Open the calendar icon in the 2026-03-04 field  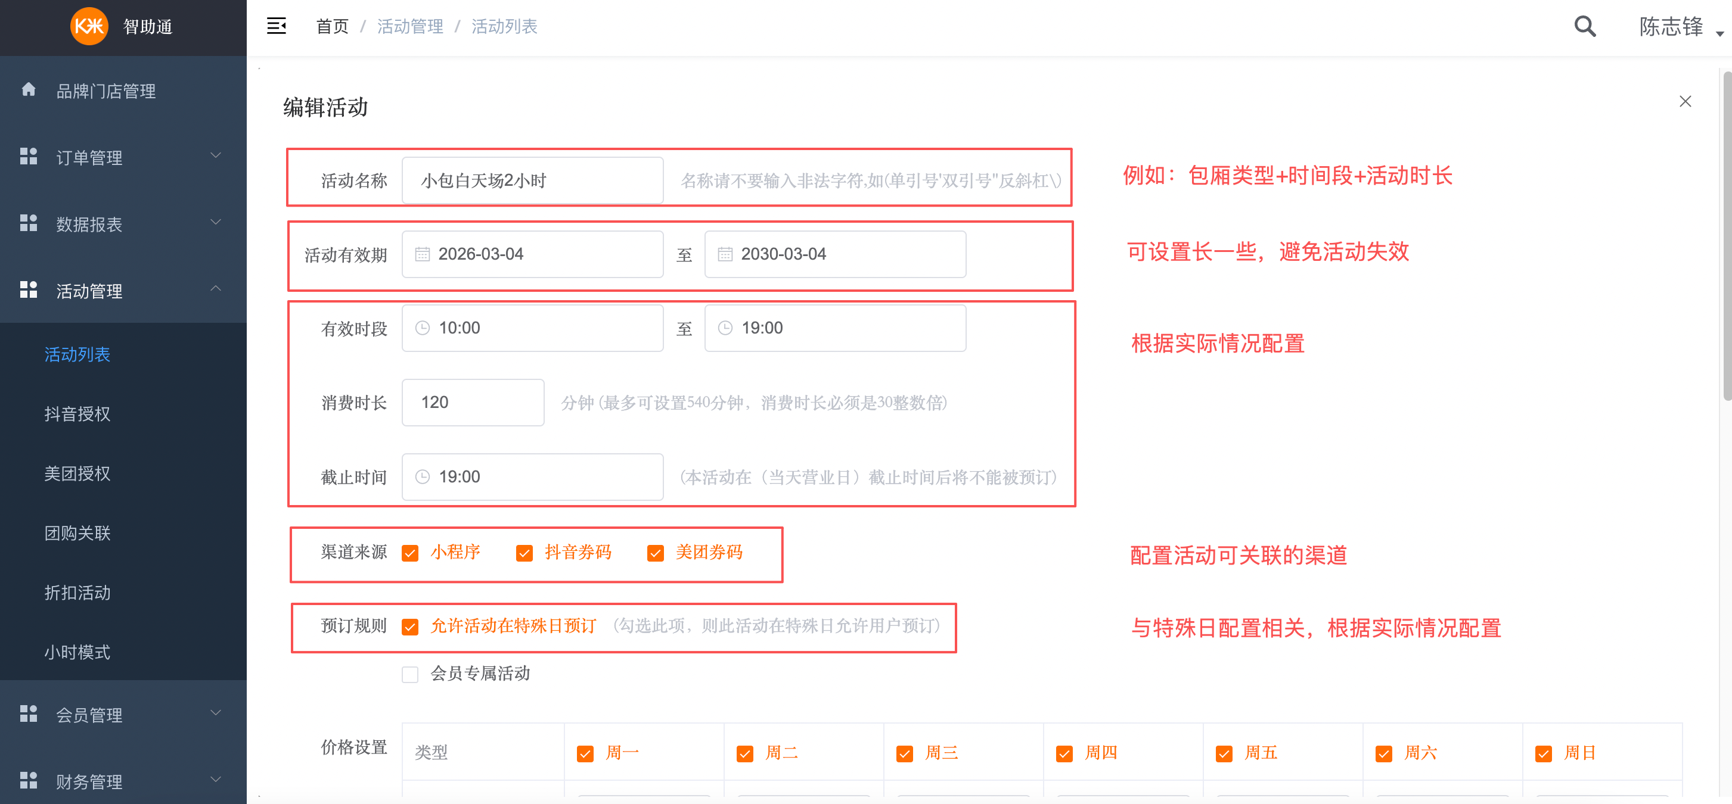[422, 254]
